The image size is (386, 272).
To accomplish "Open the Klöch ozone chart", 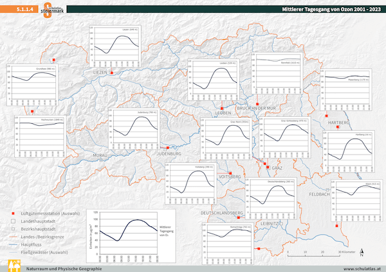I will 357,201.
